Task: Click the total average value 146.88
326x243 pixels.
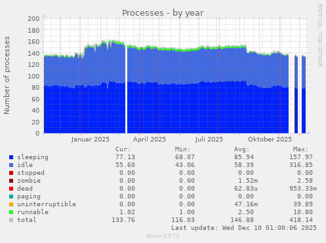Action: point(242,220)
